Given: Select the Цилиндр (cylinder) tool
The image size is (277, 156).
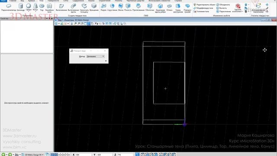Looking at the screenshot, I should pos(21,7).
